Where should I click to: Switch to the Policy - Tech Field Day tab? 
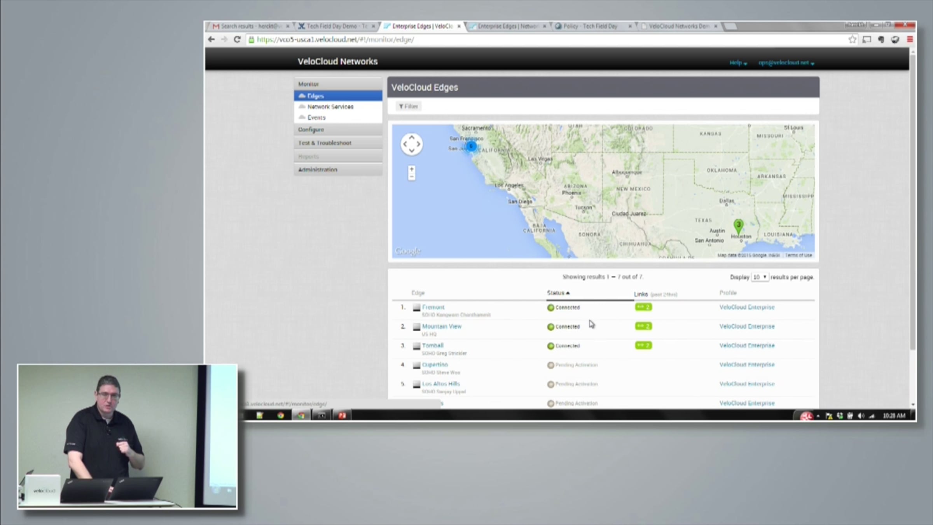[592, 26]
